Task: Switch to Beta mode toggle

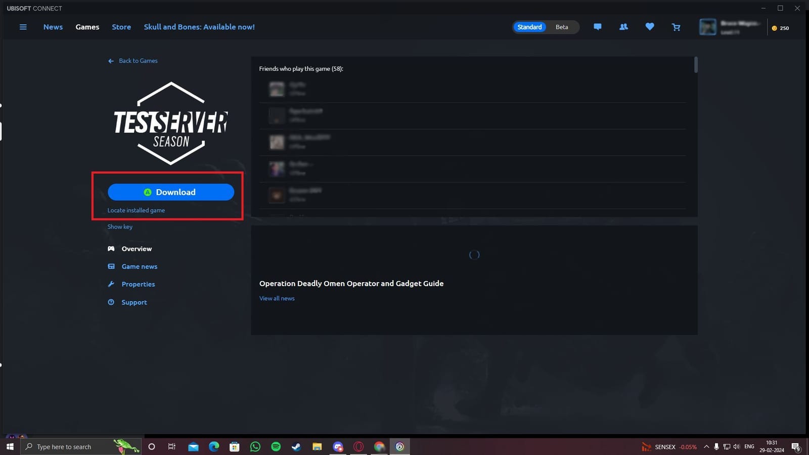Action: pyautogui.click(x=562, y=27)
